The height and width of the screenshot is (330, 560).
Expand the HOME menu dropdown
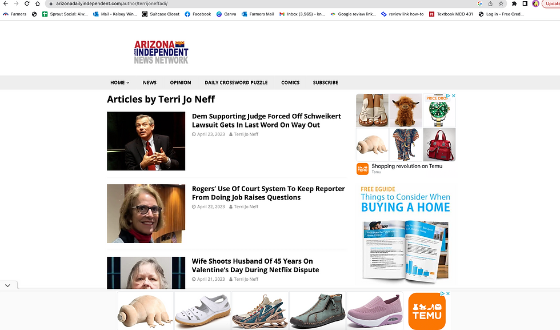coord(119,82)
